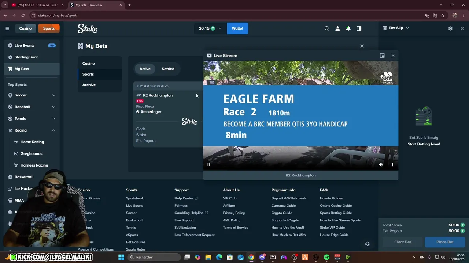
Task: Click taskbar search box Rechercher
Action: 154,257
